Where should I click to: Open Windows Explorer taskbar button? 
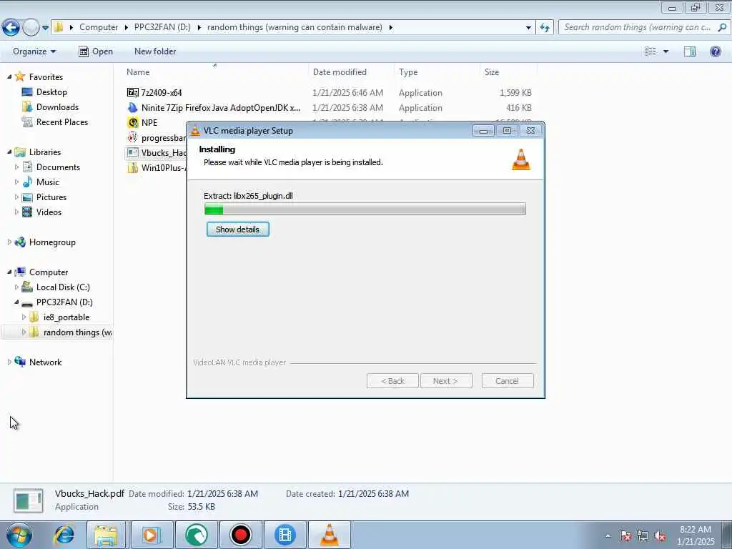click(106, 535)
